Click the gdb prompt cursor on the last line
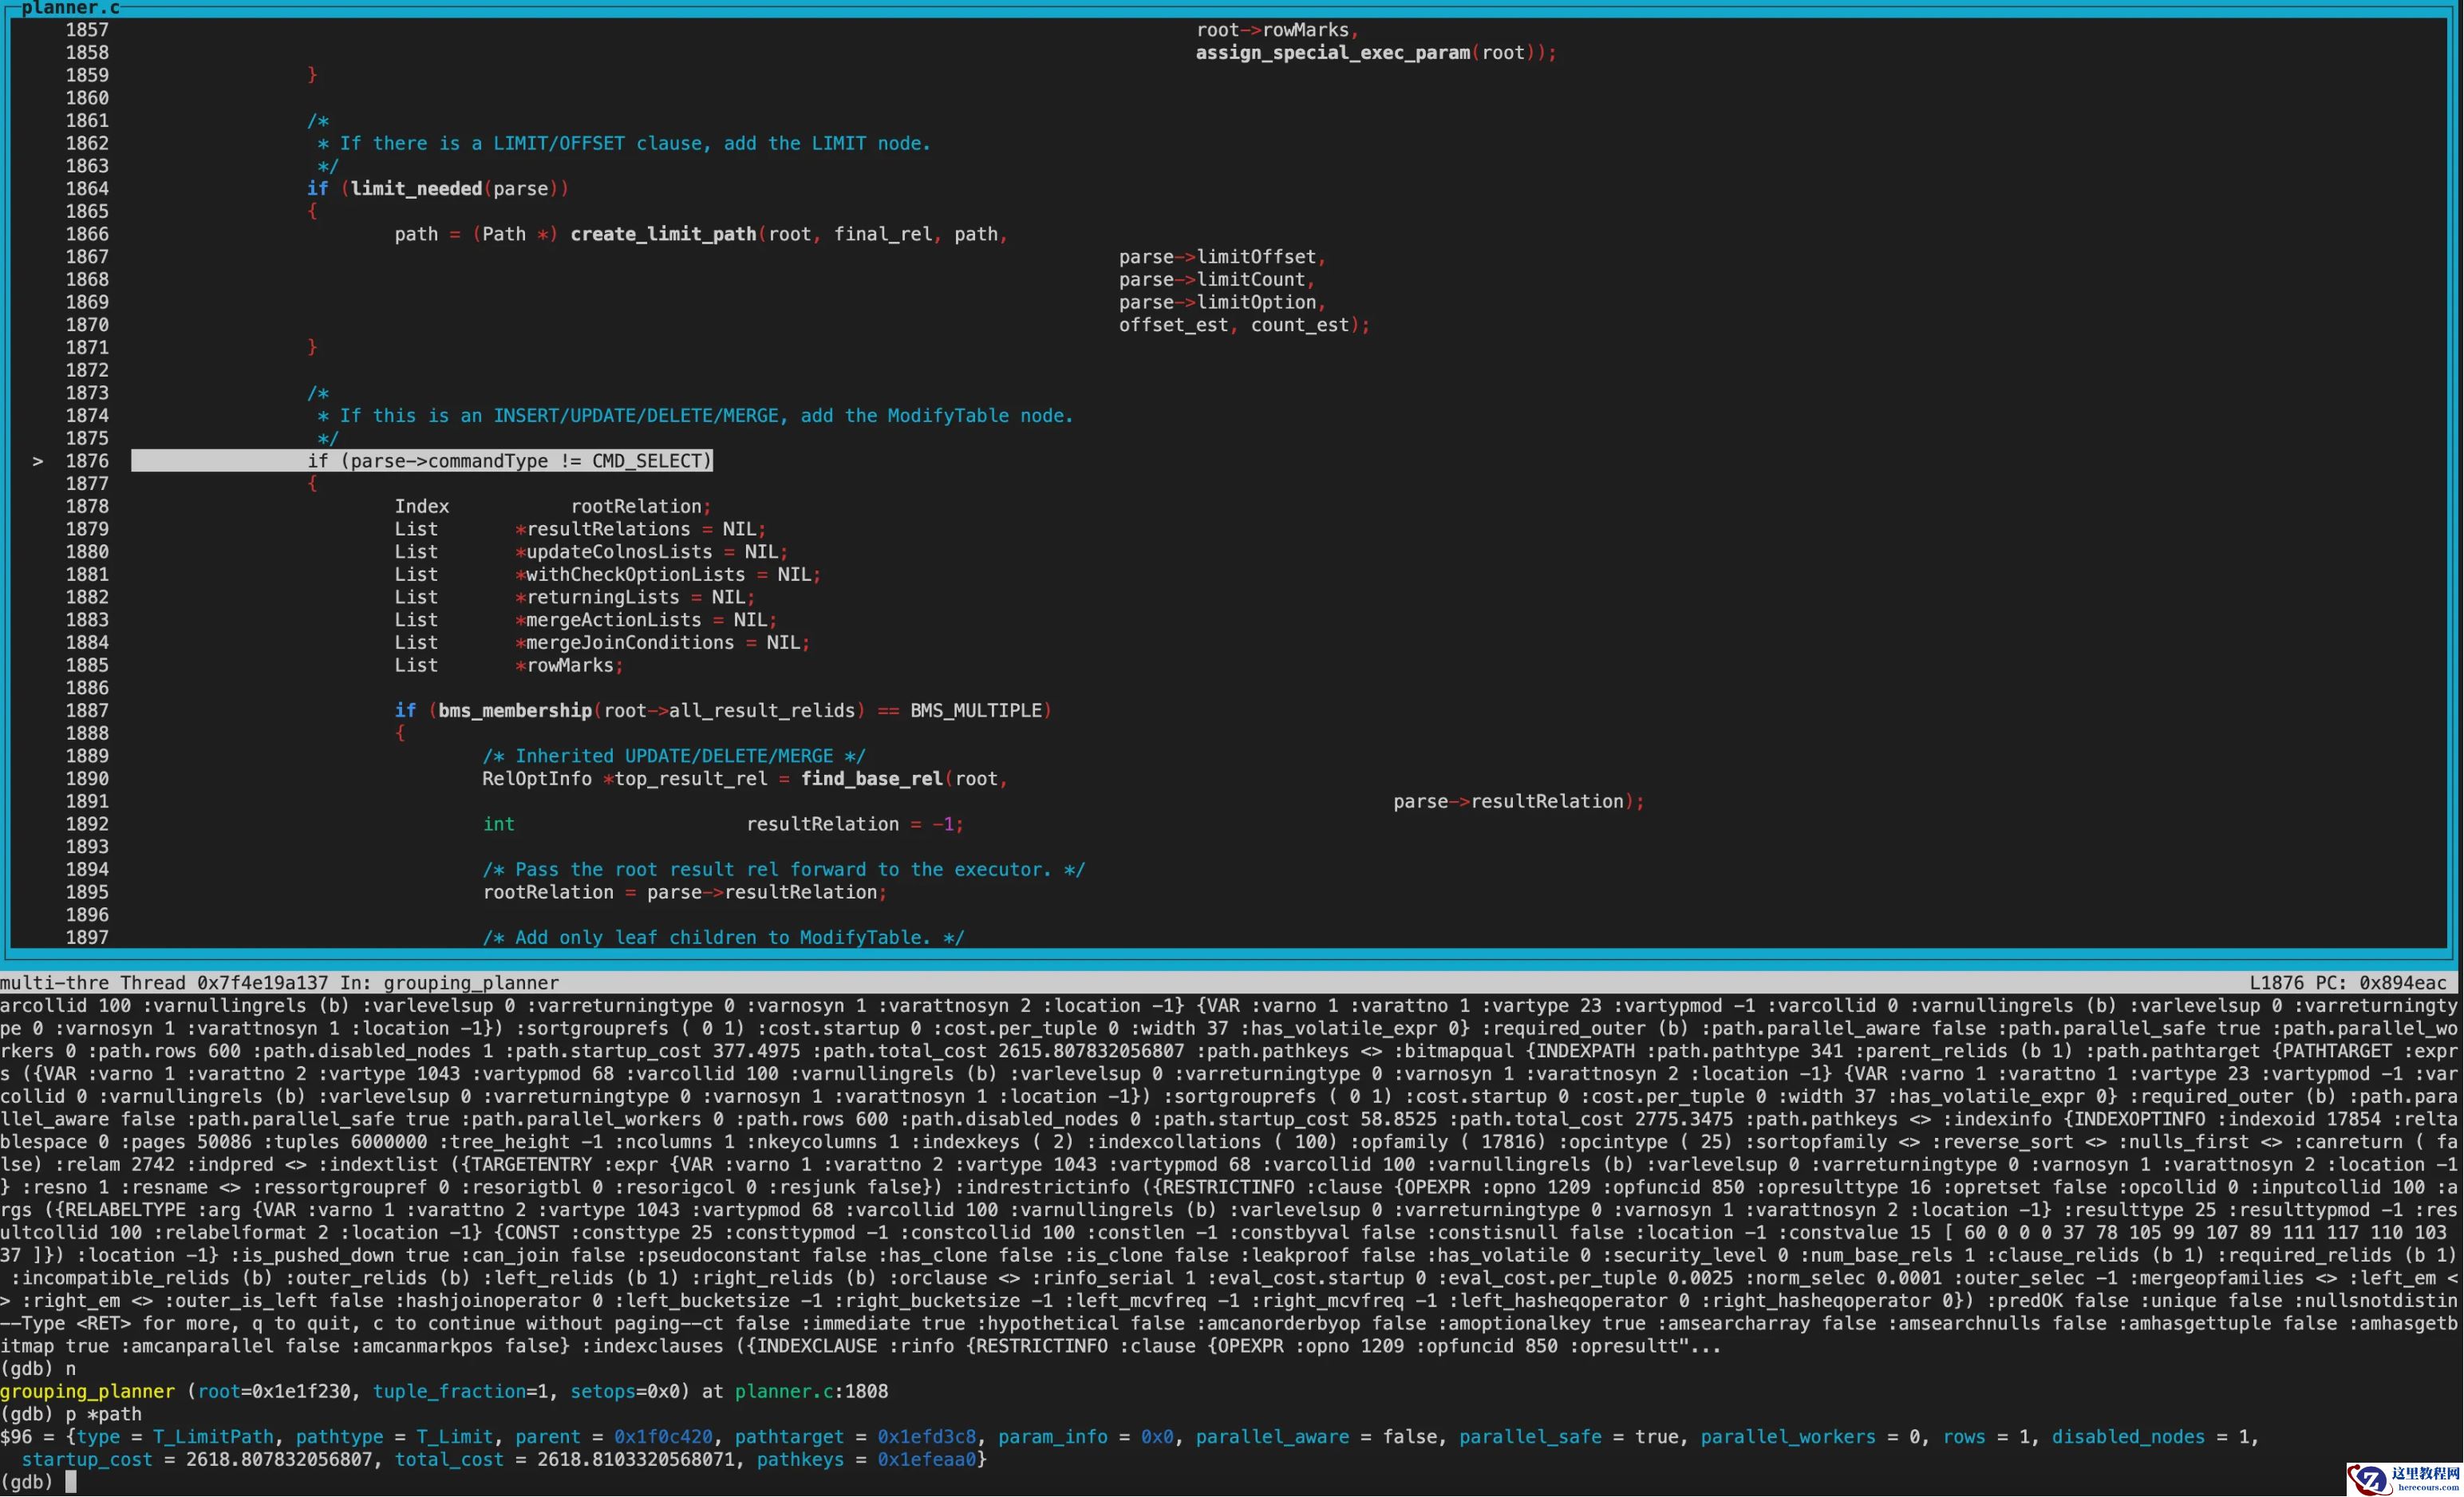Image resolution: width=2464 pixels, height=1497 pixels. click(71, 1482)
